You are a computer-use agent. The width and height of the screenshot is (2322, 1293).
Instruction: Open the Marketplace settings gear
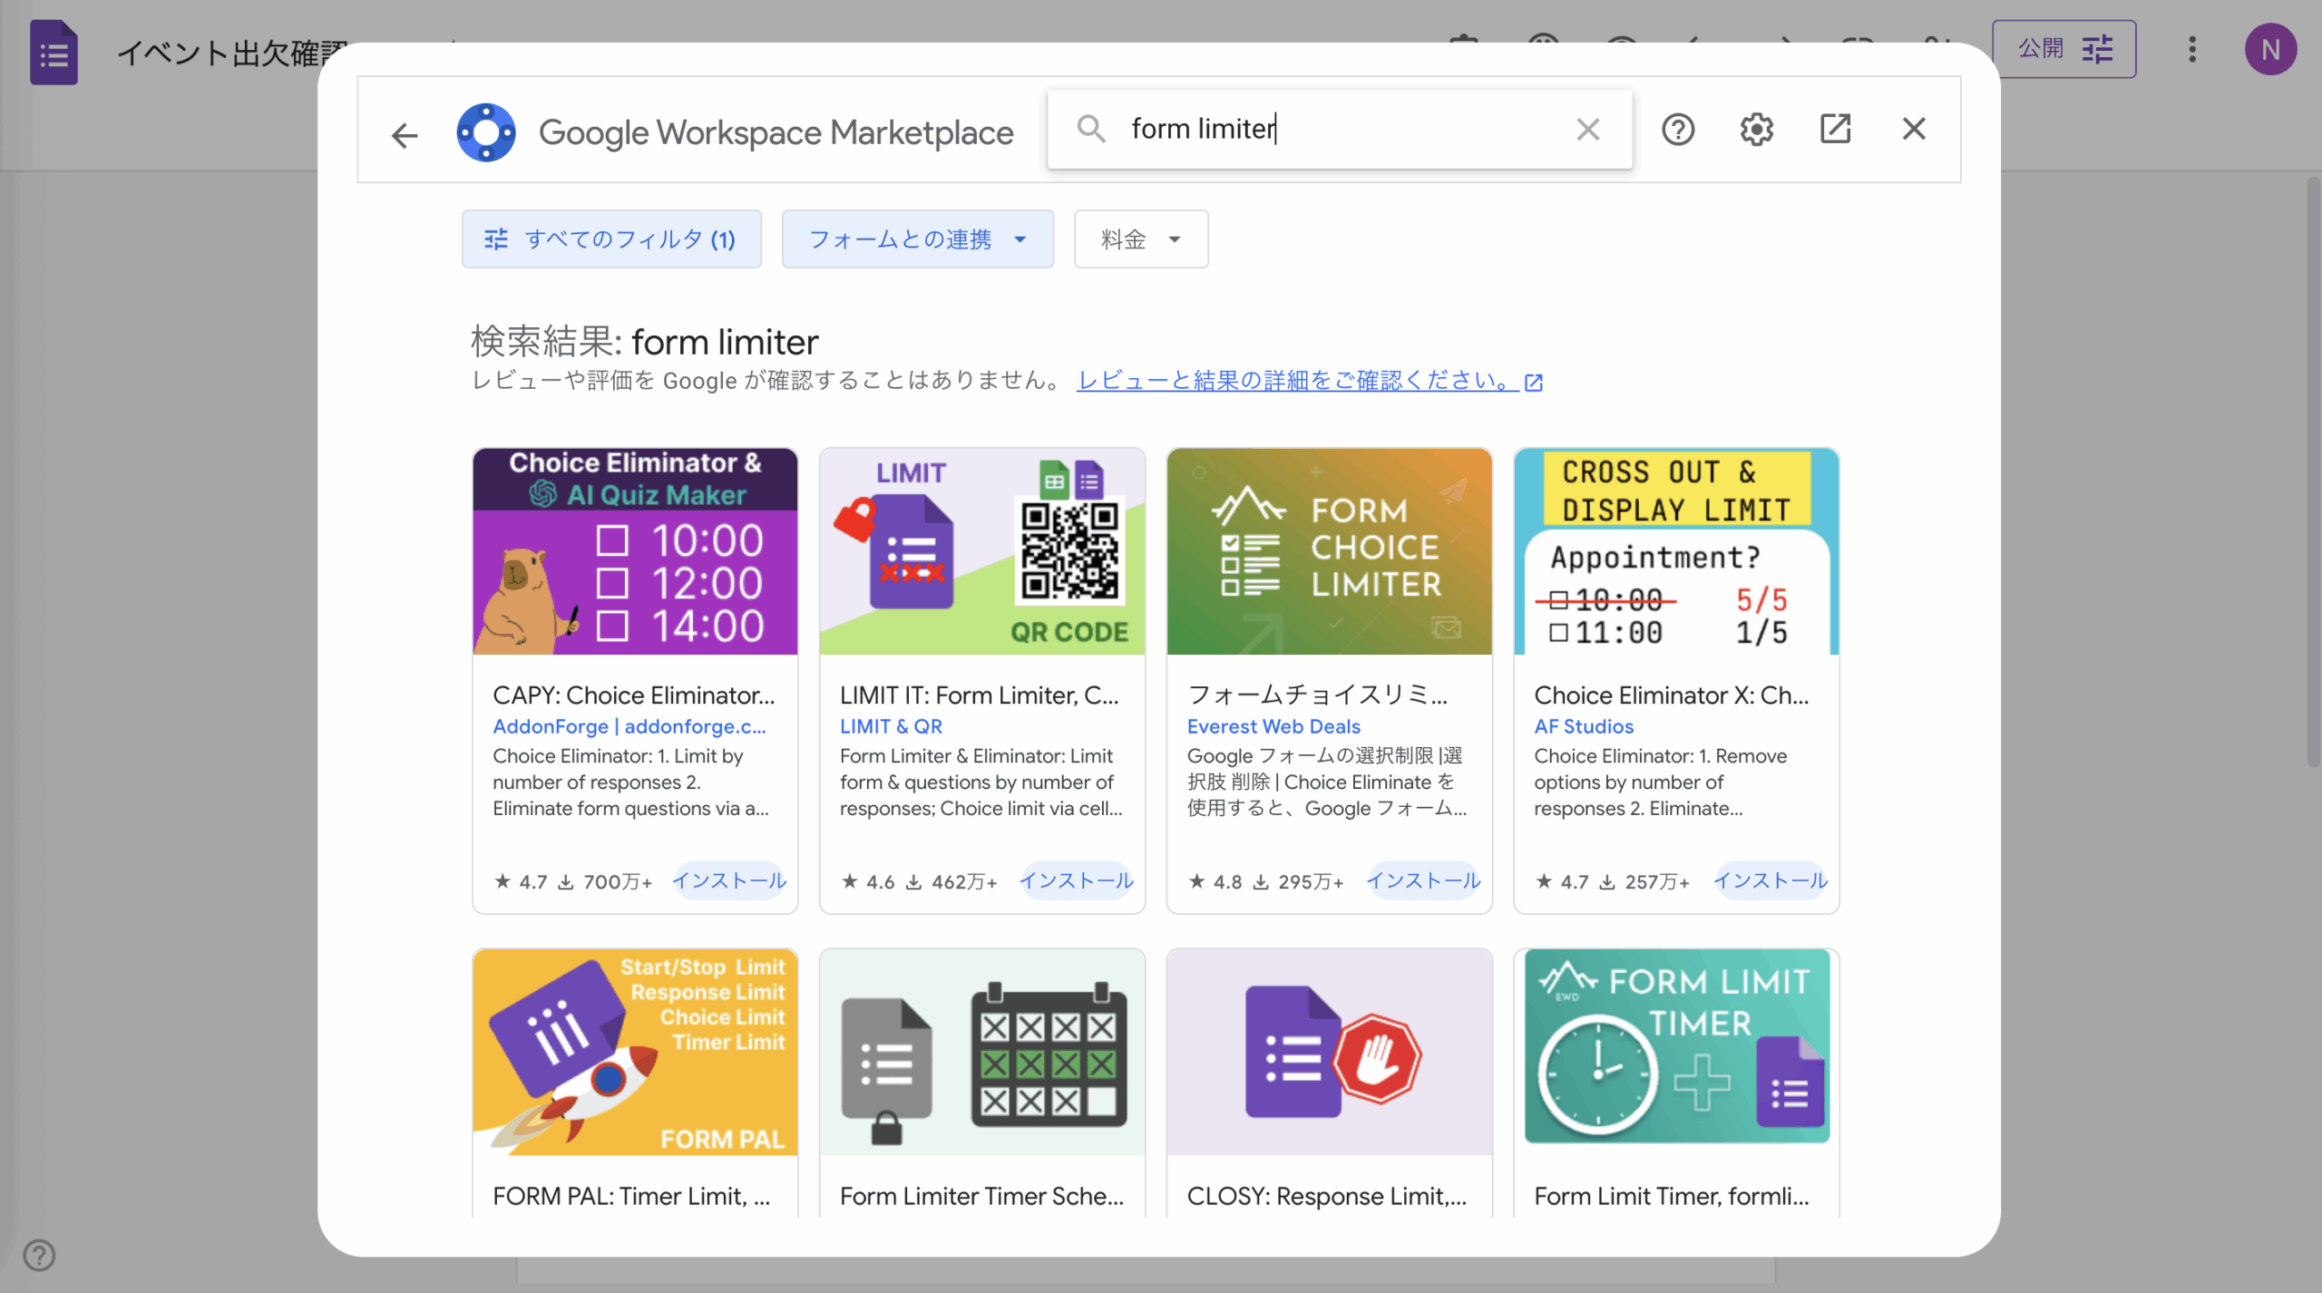(1757, 130)
